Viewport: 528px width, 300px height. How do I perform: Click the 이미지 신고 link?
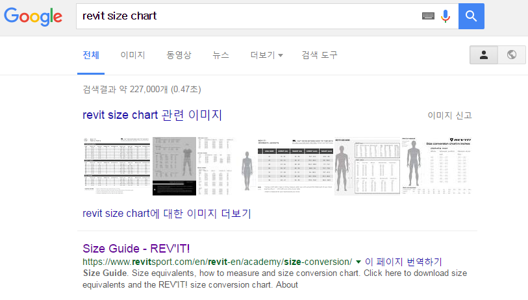point(449,116)
